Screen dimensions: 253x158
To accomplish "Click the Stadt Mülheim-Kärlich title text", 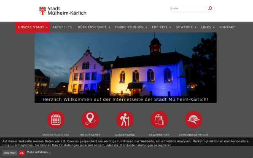I will pyautogui.click(x=67, y=11).
